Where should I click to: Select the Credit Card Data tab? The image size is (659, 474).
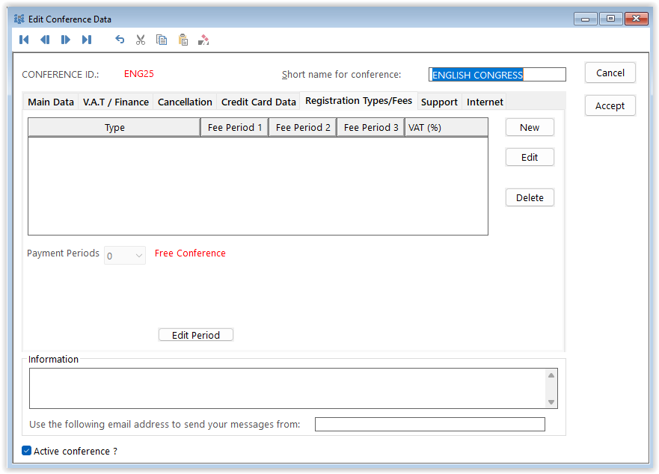point(259,102)
